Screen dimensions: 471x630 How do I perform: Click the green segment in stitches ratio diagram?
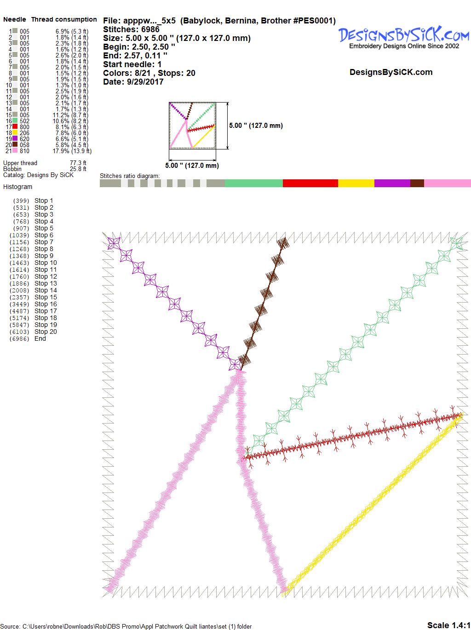[253, 183]
